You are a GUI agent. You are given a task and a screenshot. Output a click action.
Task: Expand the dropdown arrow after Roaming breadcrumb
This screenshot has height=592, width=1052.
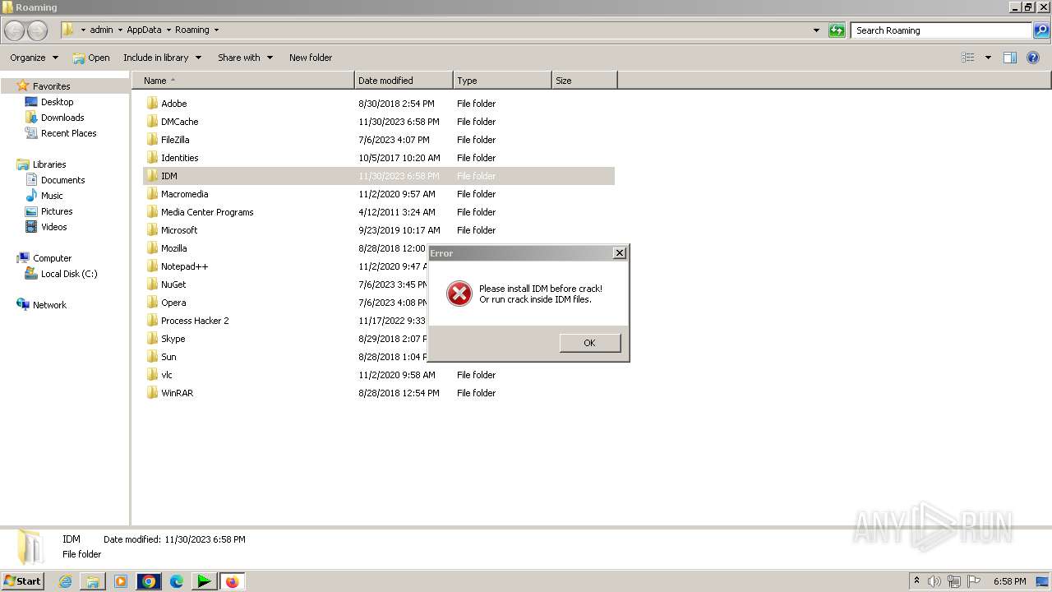point(217,30)
